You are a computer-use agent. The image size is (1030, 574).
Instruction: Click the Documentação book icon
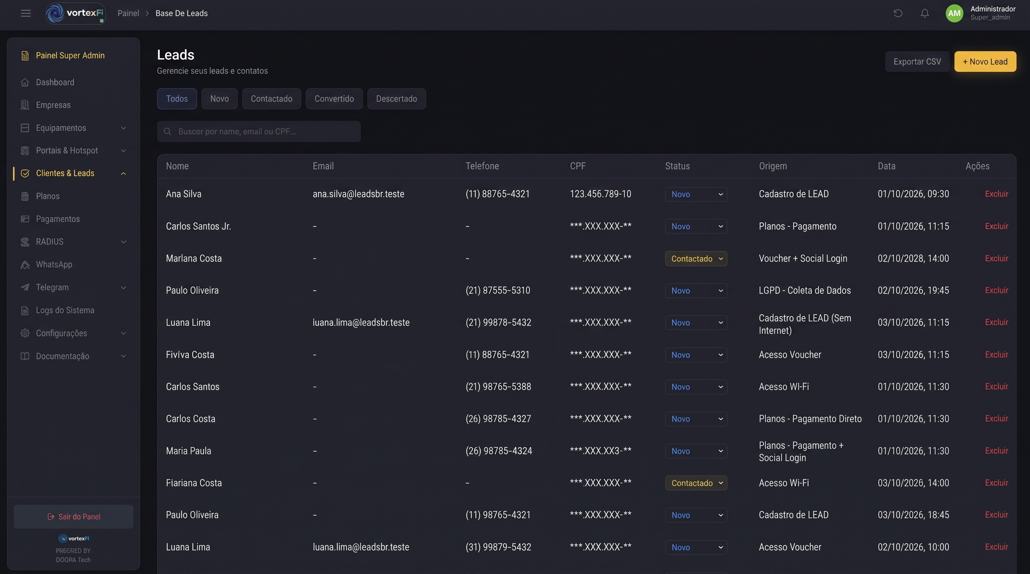tap(25, 356)
